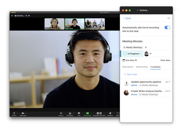Viewport: 181px width, 131px height.
Task: Click Clear date
Action: point(165,60)
